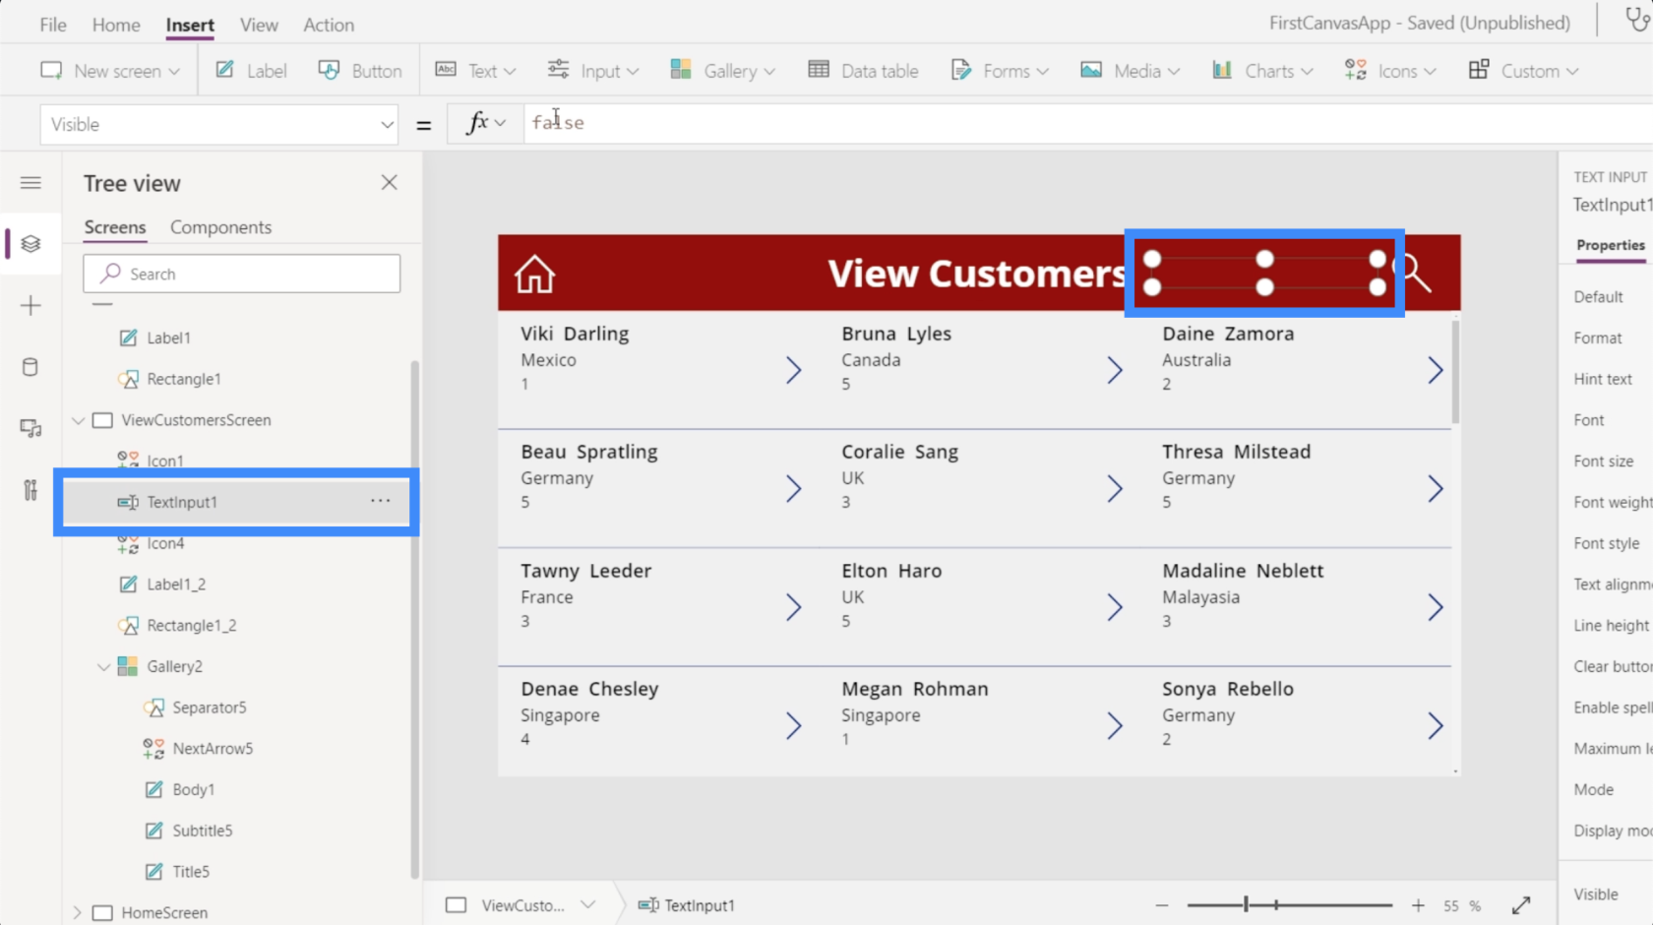The image size is (1653, 925).
Task: Open the Input controls dropdown
Action: 593,71
